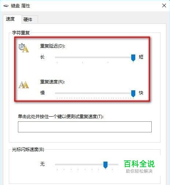
Task: Click the 单击此处并按住一个键 test label
Action: coord(61,117)
